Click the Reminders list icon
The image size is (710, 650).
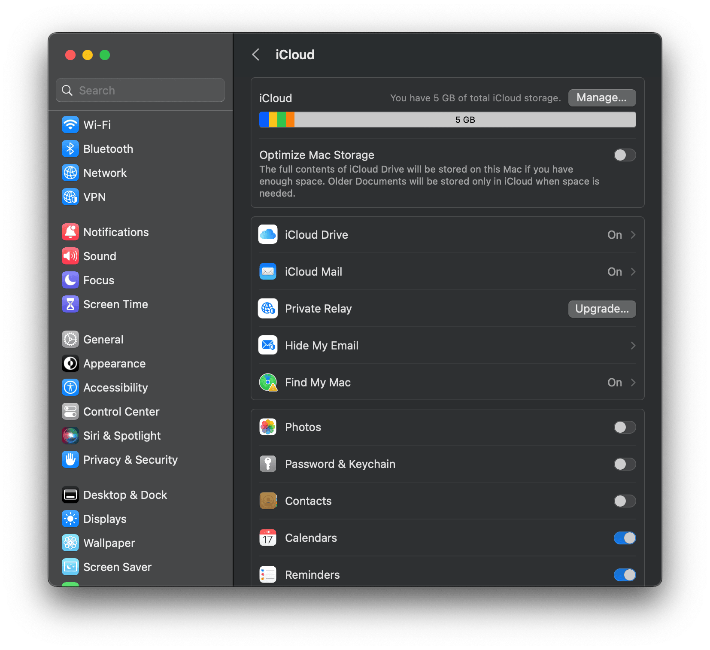268,575
